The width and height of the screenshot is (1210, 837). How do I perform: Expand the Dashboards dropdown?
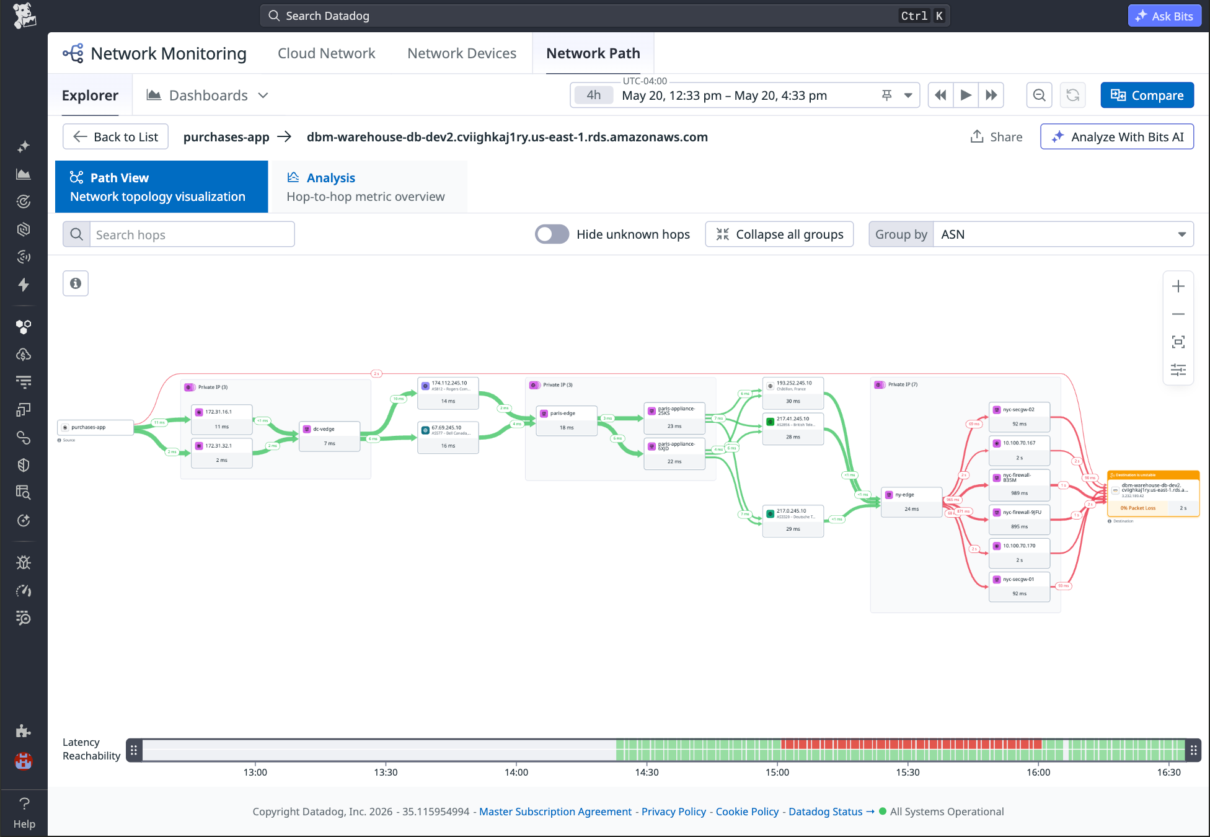click(x=207, y=95)
